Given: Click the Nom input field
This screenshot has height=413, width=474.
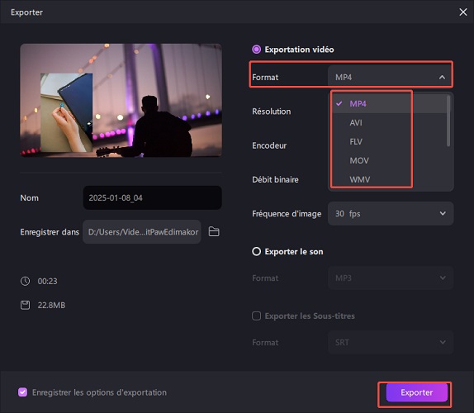Looking at the screenshot, I should click(152, 197).
